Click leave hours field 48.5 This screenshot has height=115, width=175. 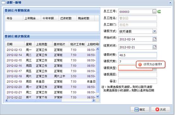tap(137, 55)
